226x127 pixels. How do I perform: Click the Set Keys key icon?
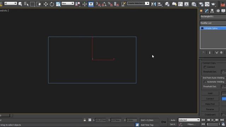(x=163, y=122)
